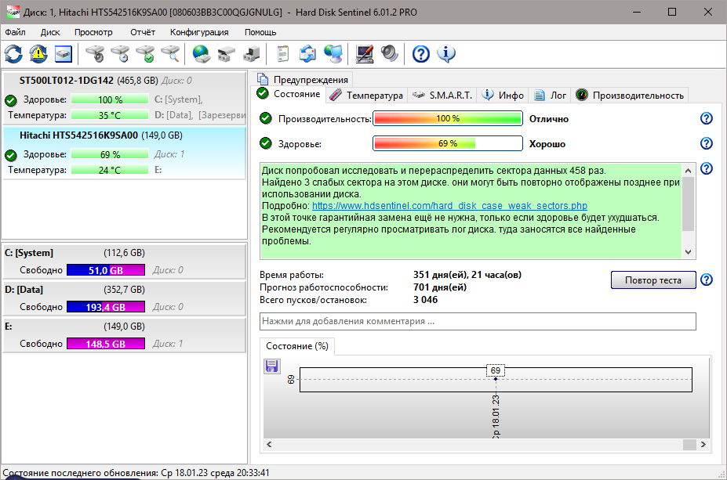Click the globe with monitor toolbar icon
Viewport: 727px width, 480px height.
333,54
